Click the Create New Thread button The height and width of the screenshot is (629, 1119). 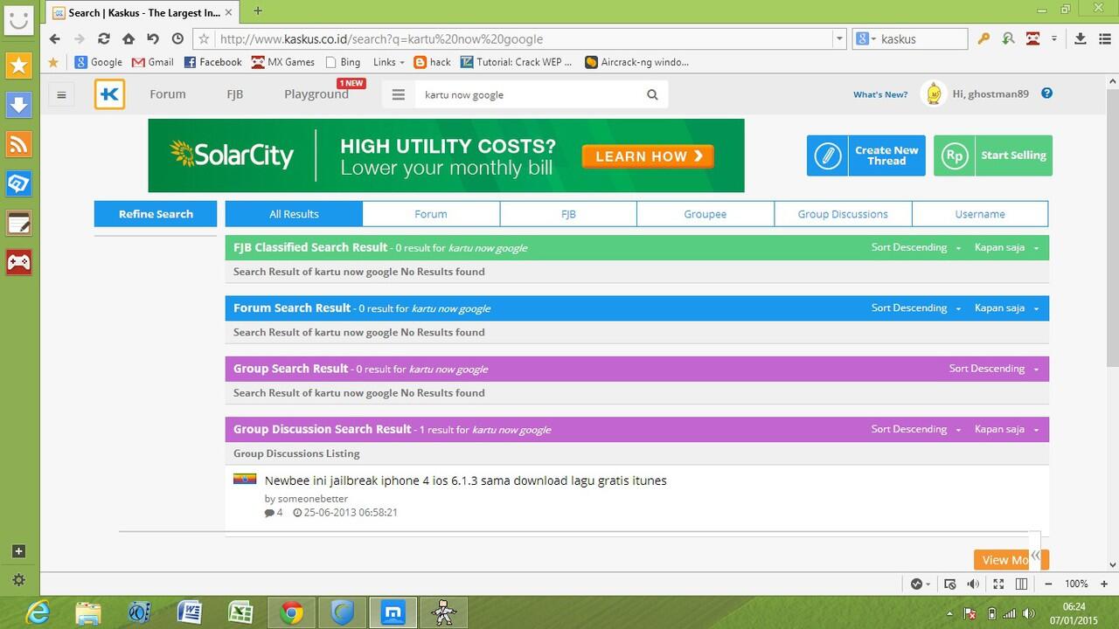point(865,156)
